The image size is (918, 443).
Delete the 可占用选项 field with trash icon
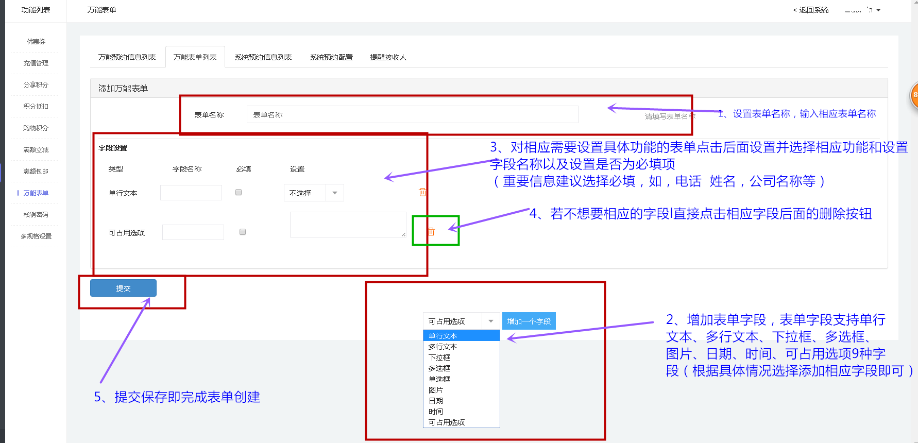click(x=431, y=232)
